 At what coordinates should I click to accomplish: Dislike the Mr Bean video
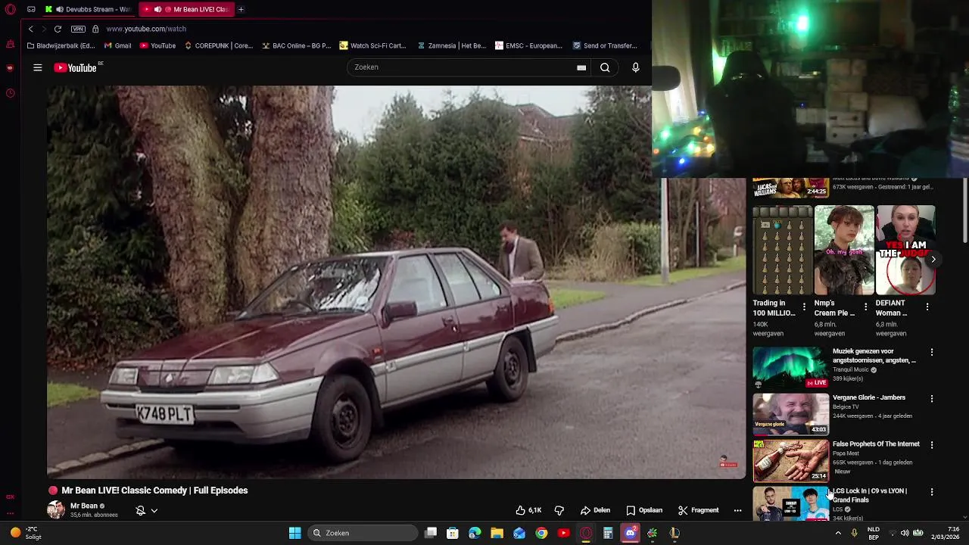point(559,510)
